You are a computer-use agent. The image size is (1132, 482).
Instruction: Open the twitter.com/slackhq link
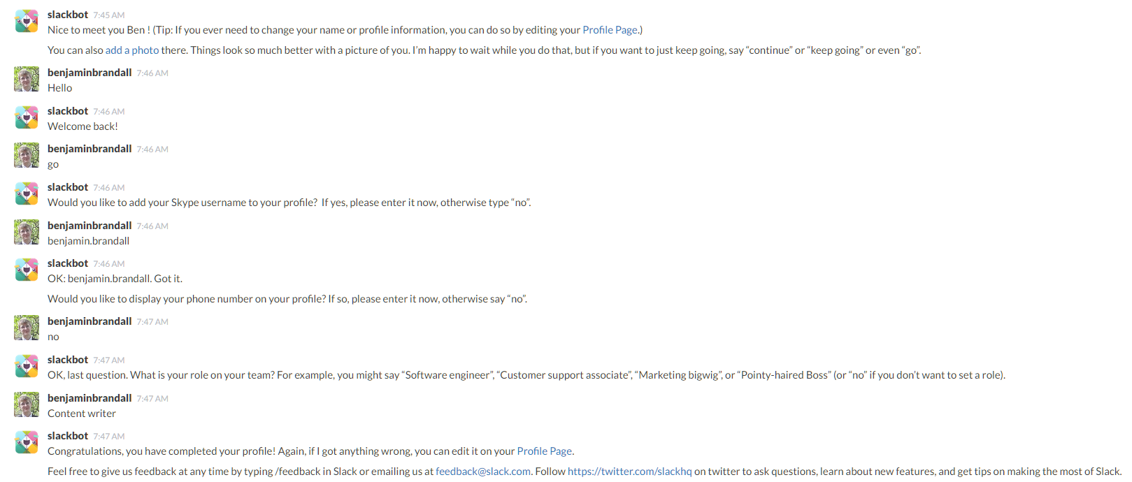point(629,472)
